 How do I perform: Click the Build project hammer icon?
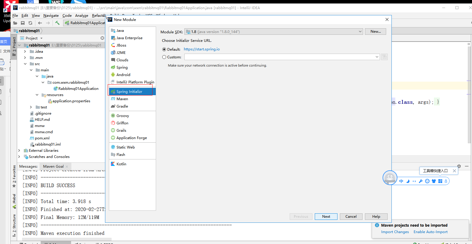(x=58, y=23)
